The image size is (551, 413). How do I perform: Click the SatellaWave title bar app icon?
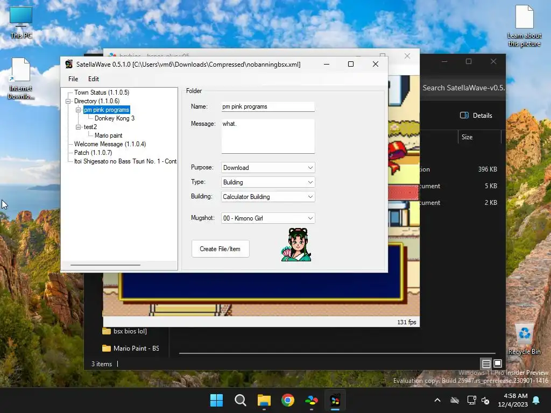(x=69, y=65)
